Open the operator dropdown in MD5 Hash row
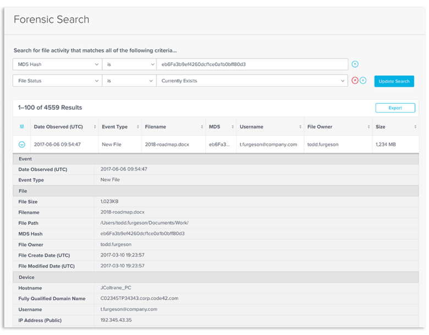429x335 pixels. [x=129, y=64]
